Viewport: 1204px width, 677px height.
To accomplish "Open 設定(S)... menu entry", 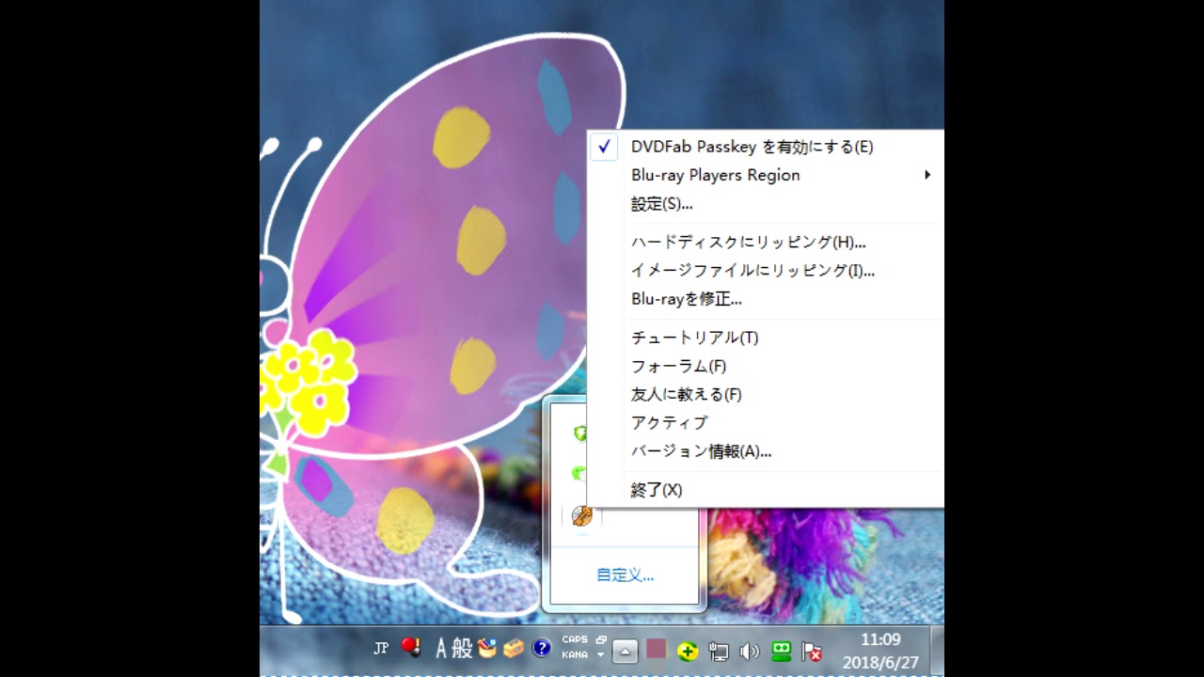I will [x=765, y=204].
